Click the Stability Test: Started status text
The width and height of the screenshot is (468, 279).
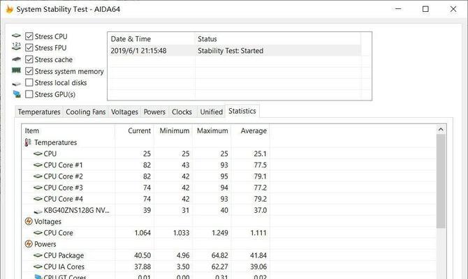tap(231, 51)
